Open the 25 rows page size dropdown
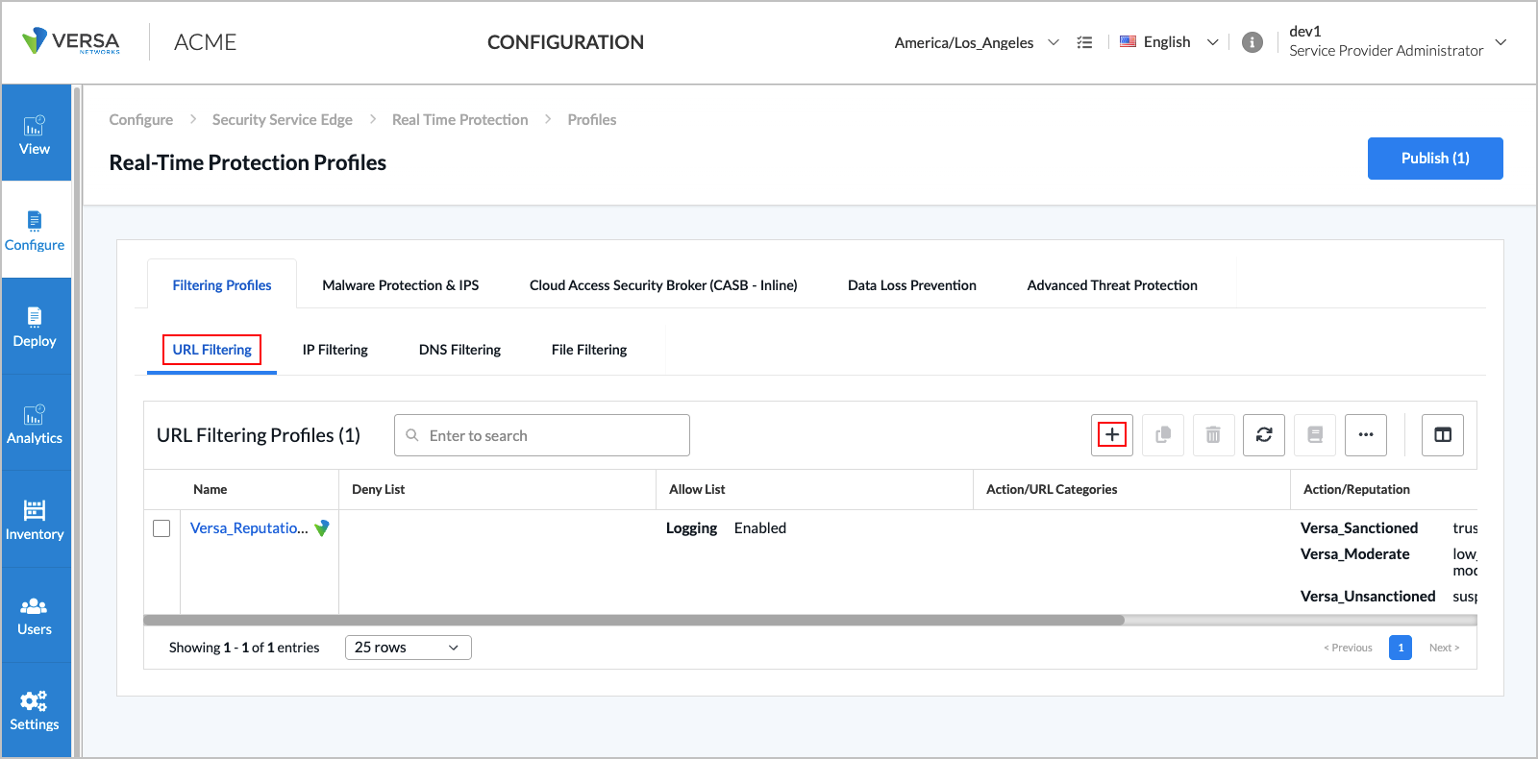Image resolution: width=1538 pixels, height=759 pixels. tap(408, 648)
